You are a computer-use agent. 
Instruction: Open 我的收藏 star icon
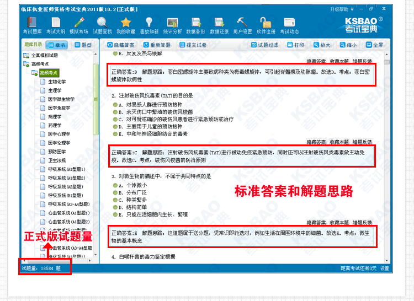(126, 25)
